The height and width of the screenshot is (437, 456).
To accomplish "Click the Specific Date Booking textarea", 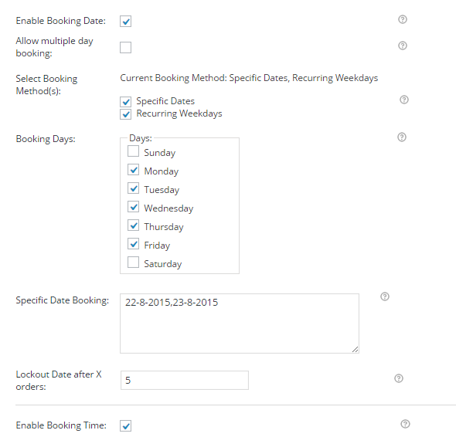I will pos(240,324).
